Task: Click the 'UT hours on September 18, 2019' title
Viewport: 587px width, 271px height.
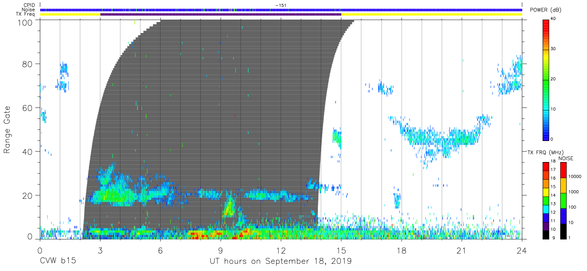Action: (x=281, y=261)
